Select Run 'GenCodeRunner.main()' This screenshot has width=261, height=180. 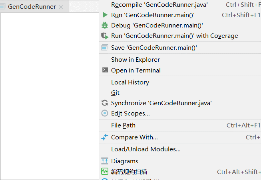pyautogui.click(x=180, y=15)
